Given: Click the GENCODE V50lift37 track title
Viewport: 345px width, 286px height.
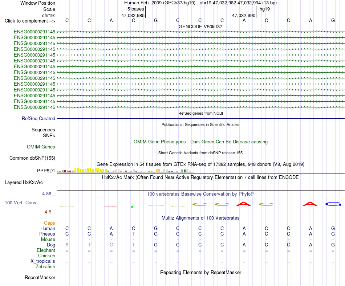Looking at the screenshot, I should [x=200, y=26].
